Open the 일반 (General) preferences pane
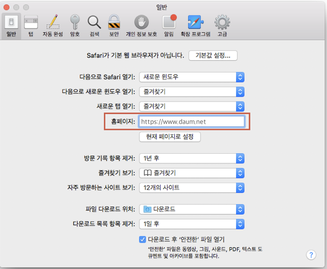Viewport: 327px width, 269px height. [x=11, y=26]
